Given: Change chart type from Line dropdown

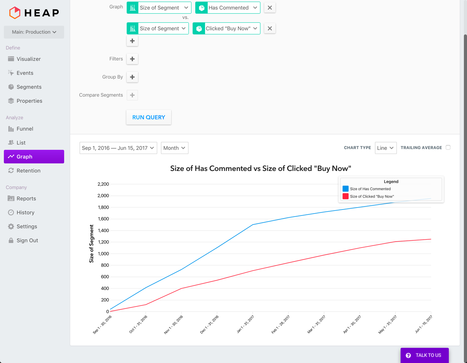Looking at the screenshot, I should [x=385, y=148].
